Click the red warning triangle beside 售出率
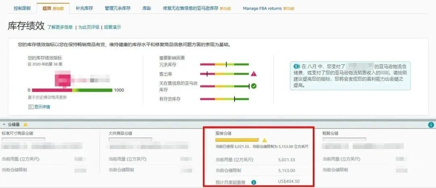Image resolution: width=436 pixels, height=188 pixels. click(x=254, y=74)
